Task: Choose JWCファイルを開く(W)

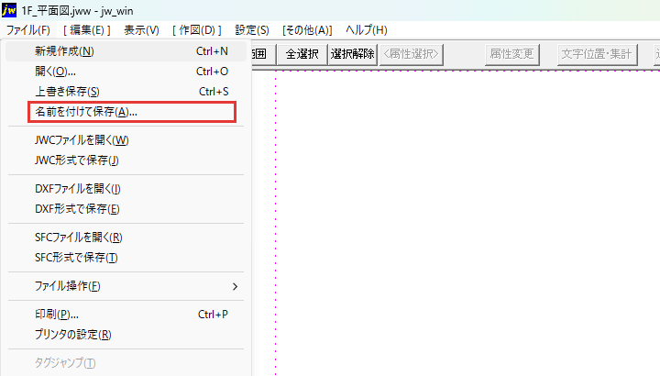Action: pyautogui.click(x=126, y=140)
